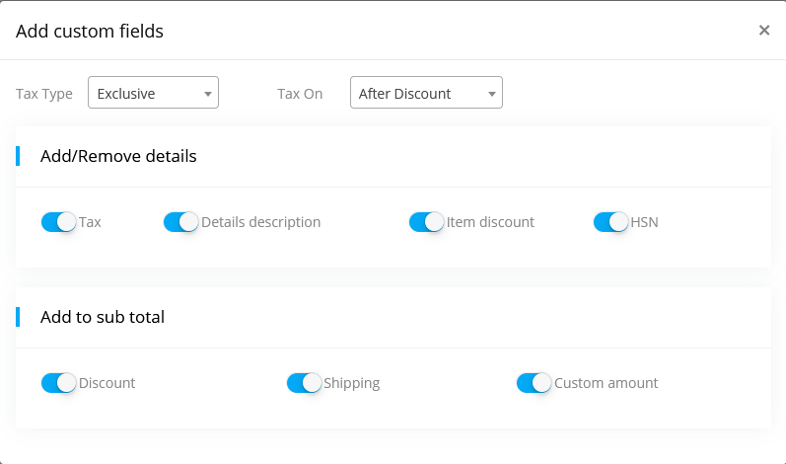786x464 pixels.
Task: Click the 'HSN' label text
Action: click(x=645, y=222)
